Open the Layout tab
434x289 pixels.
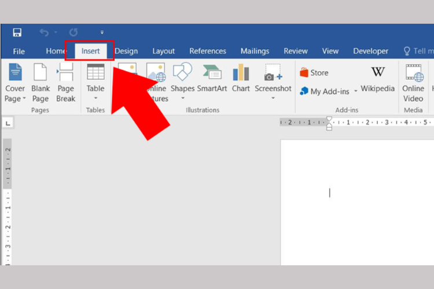pos(163,51)
